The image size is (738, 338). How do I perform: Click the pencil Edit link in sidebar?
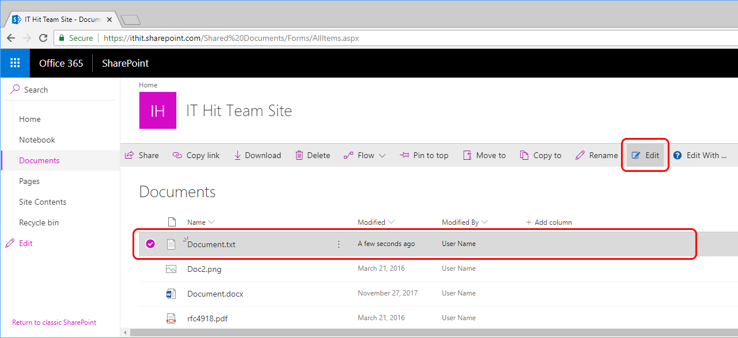click(19, 243)
